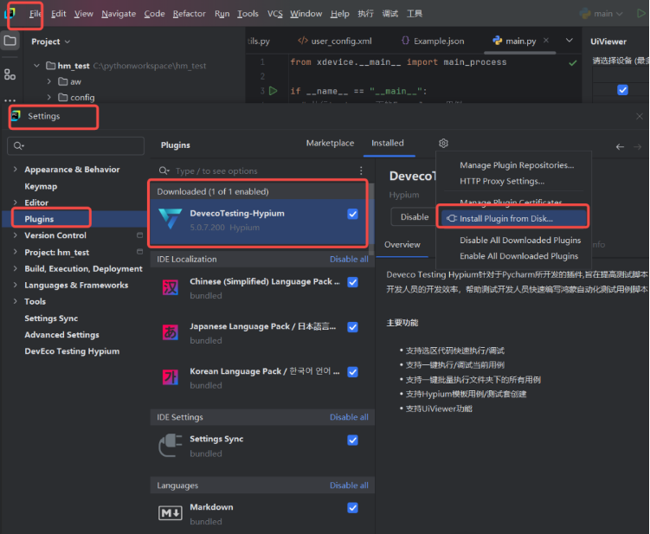This screenshot has width=650, height=534.
Task: Click the DevecoTesting-Hypium plugin logo
Action: point(171,219)
